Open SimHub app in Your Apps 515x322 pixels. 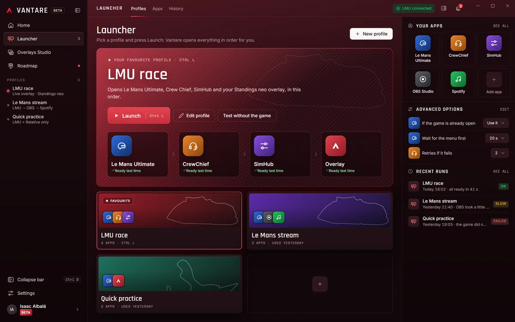coord(494,49)
